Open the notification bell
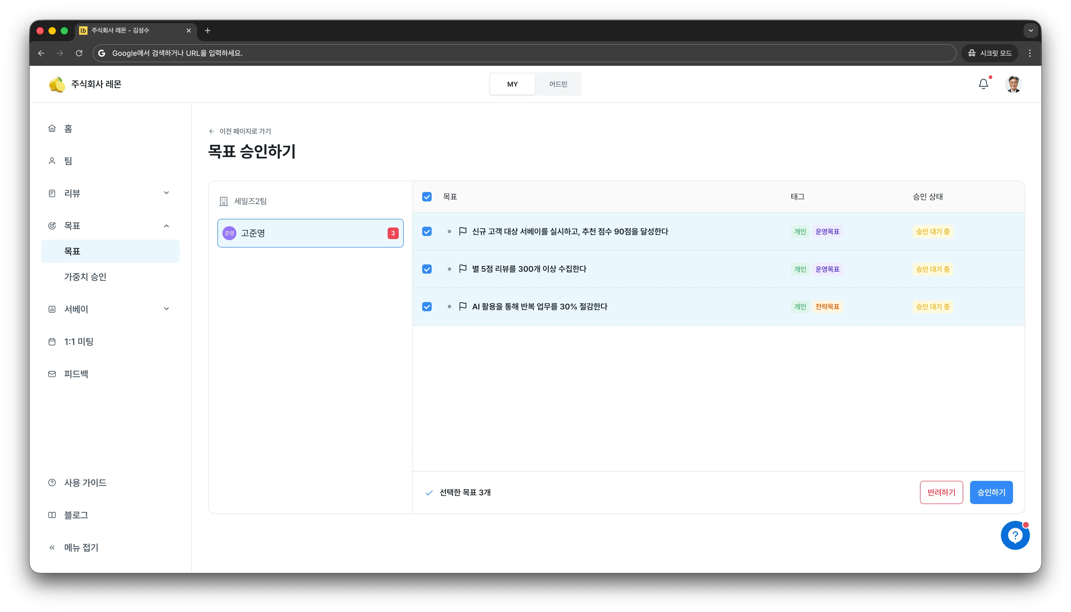 point(983,84)
